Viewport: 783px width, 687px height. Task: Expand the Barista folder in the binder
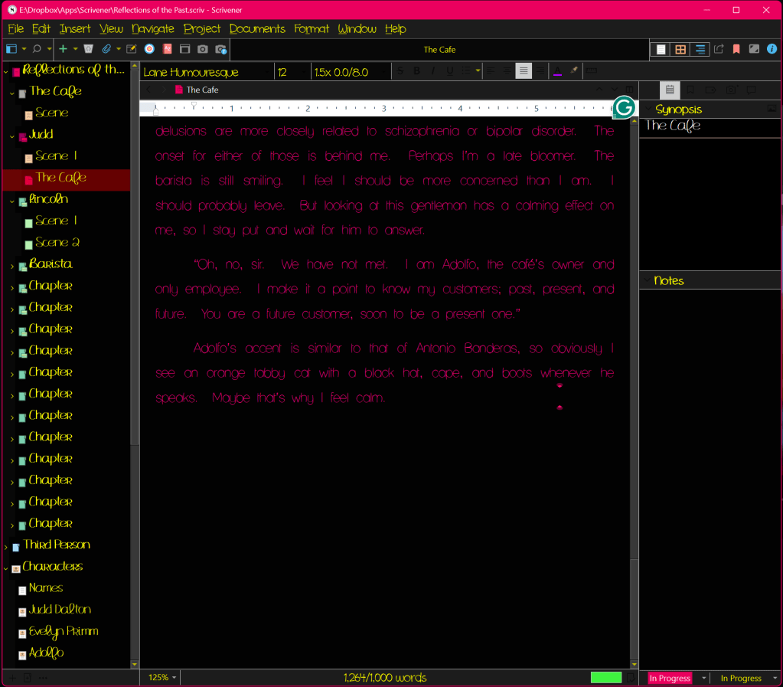(x=12, y=266)
